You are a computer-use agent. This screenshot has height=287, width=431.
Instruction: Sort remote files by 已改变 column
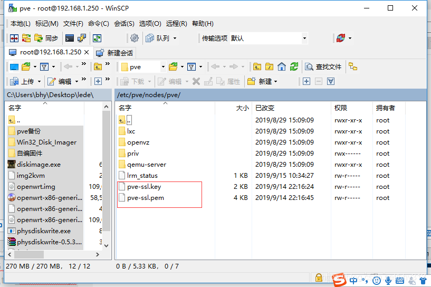pyautogui.click(x=291, y=108)
